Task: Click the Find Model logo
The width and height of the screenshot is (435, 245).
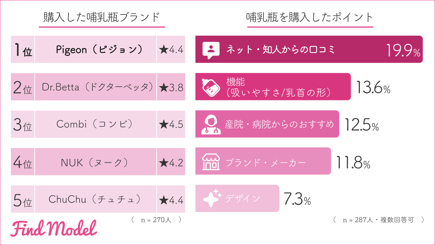Action: (x=54, y=228)
